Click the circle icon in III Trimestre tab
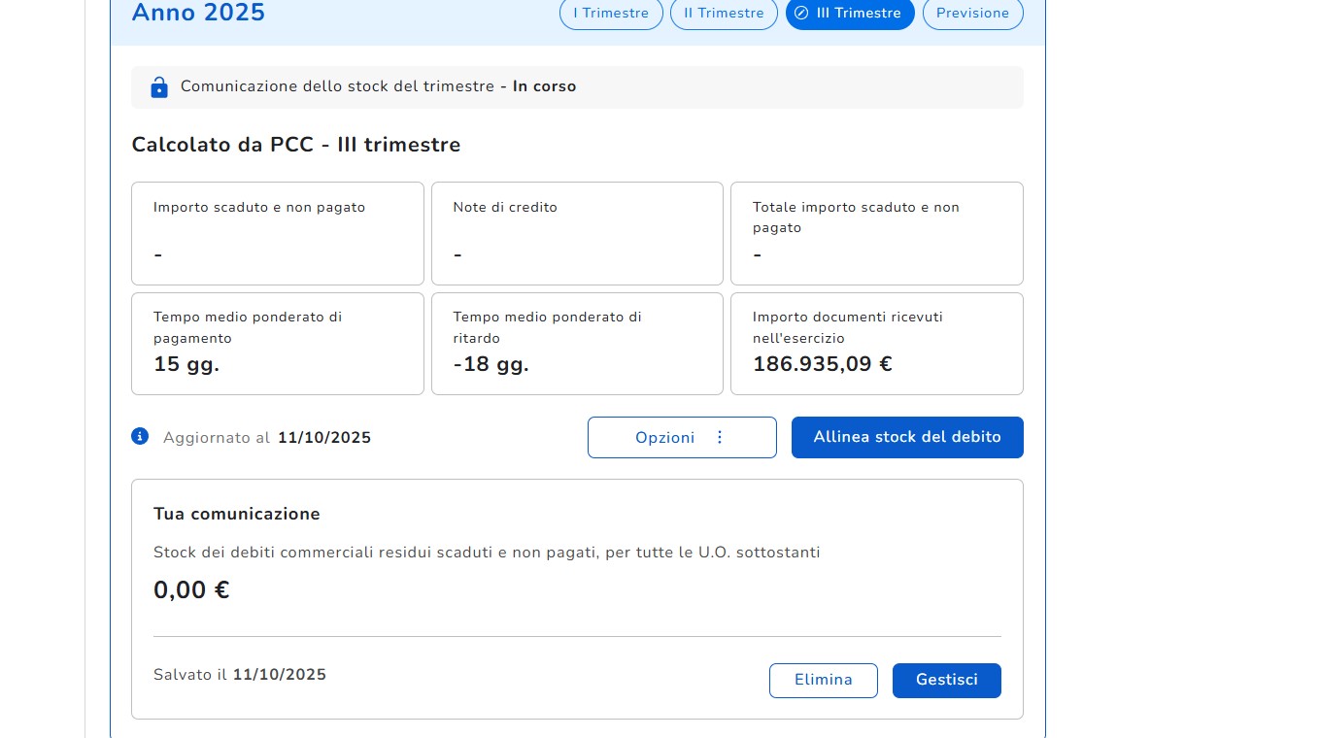This screenshot has width=1320, height=738. tap(801, 14)
